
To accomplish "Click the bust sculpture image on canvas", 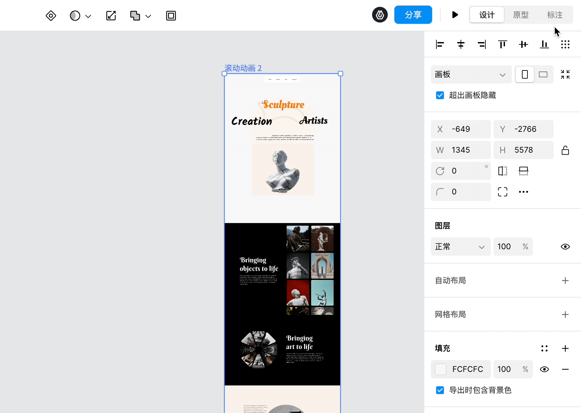I will (283, 170).
